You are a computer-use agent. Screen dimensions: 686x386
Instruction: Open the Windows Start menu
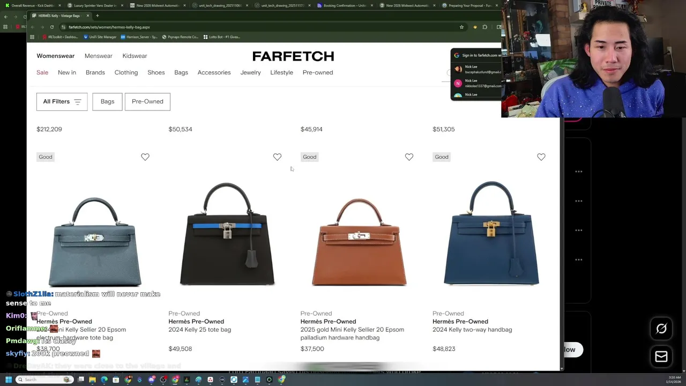point(8,380)
